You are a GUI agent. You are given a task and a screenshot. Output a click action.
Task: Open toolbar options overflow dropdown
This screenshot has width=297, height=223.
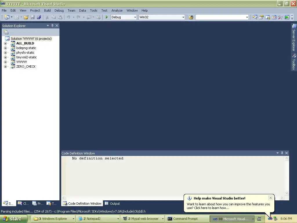pyautogui.click(x=292, y=17)
